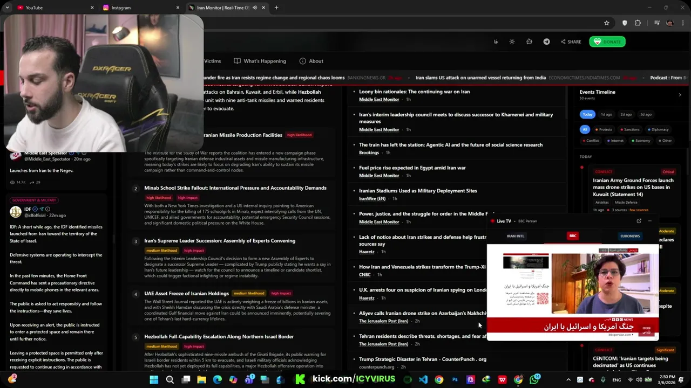Screen dimensions: 691x388
Task: Open Visual Studio Code from taskbar
Action: point(423,379)
